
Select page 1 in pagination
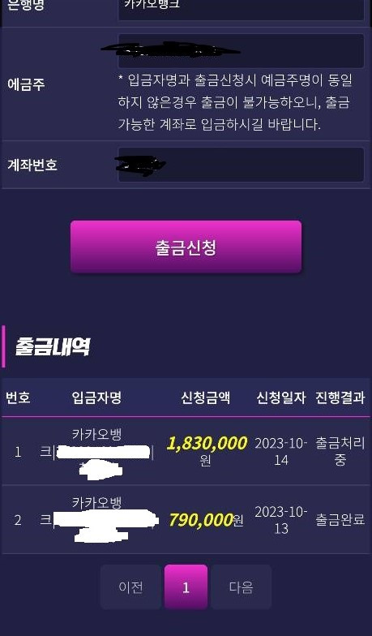[186, 587]
